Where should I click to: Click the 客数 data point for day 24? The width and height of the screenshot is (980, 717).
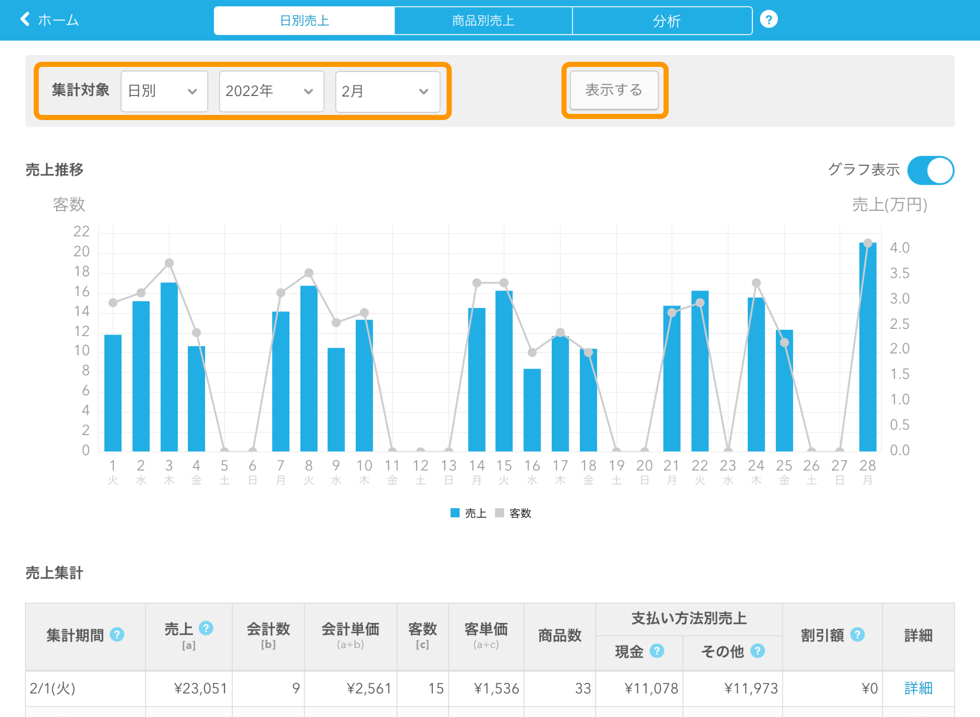coord(756,283)
